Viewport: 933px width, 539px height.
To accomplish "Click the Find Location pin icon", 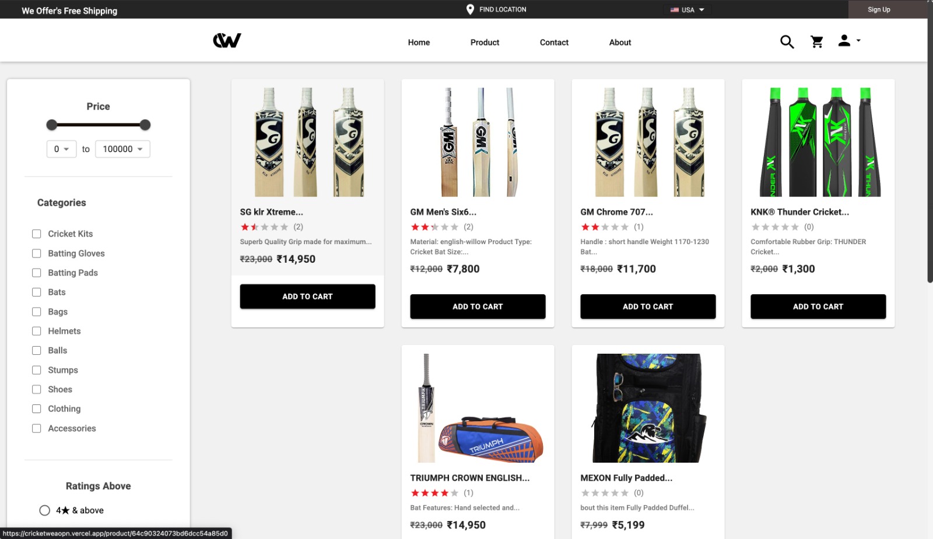I will pyautogui.click(x=470, y=9).
